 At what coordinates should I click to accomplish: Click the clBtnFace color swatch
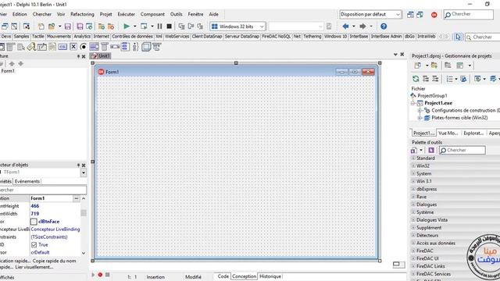34,222
